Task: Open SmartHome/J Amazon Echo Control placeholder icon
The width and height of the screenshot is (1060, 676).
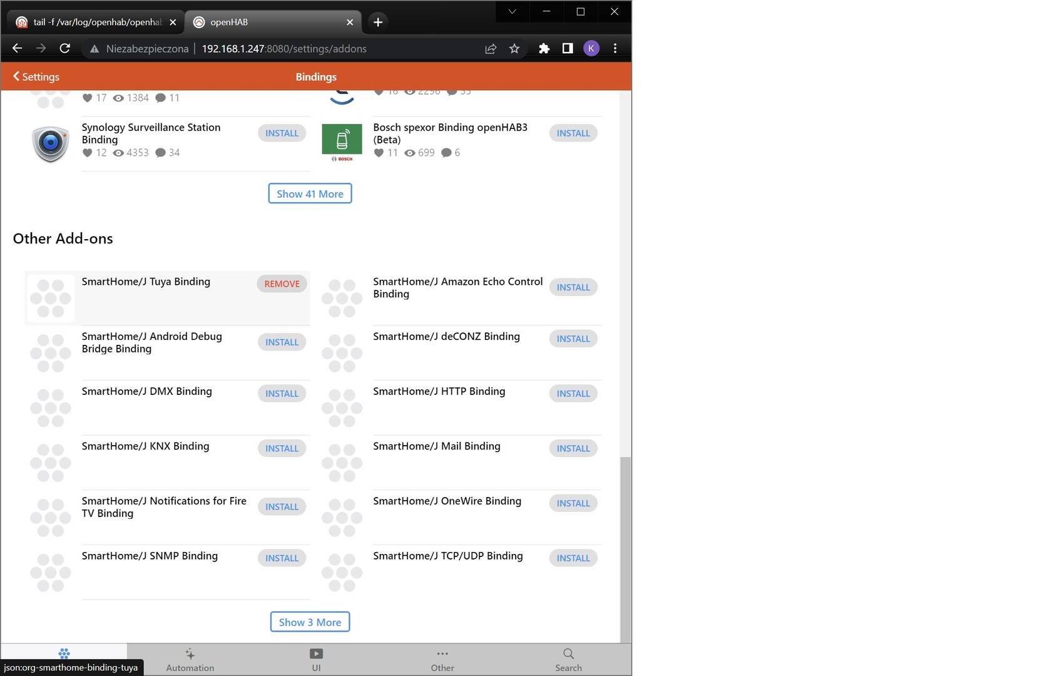Action: pos(342,298)
